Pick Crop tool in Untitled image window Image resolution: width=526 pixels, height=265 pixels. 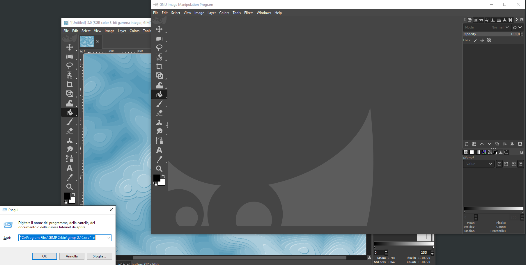click(x=70, y=84)
